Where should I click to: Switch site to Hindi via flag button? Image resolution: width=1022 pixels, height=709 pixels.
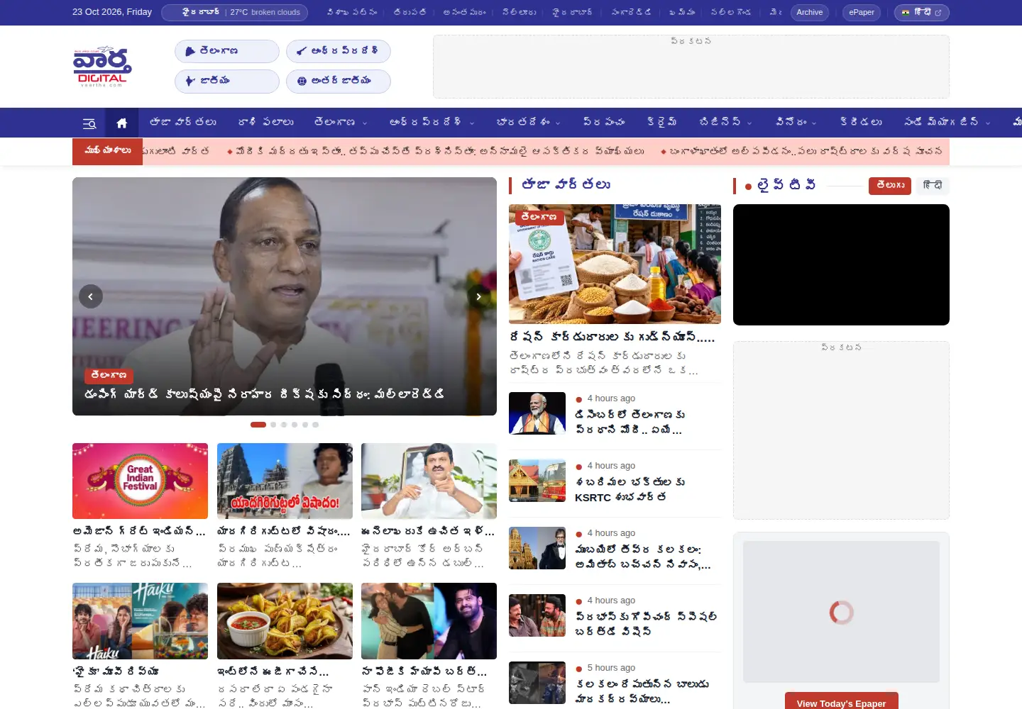(x=921, y=12)
